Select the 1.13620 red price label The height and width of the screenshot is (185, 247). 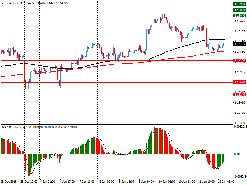click(x=240, y=82)
